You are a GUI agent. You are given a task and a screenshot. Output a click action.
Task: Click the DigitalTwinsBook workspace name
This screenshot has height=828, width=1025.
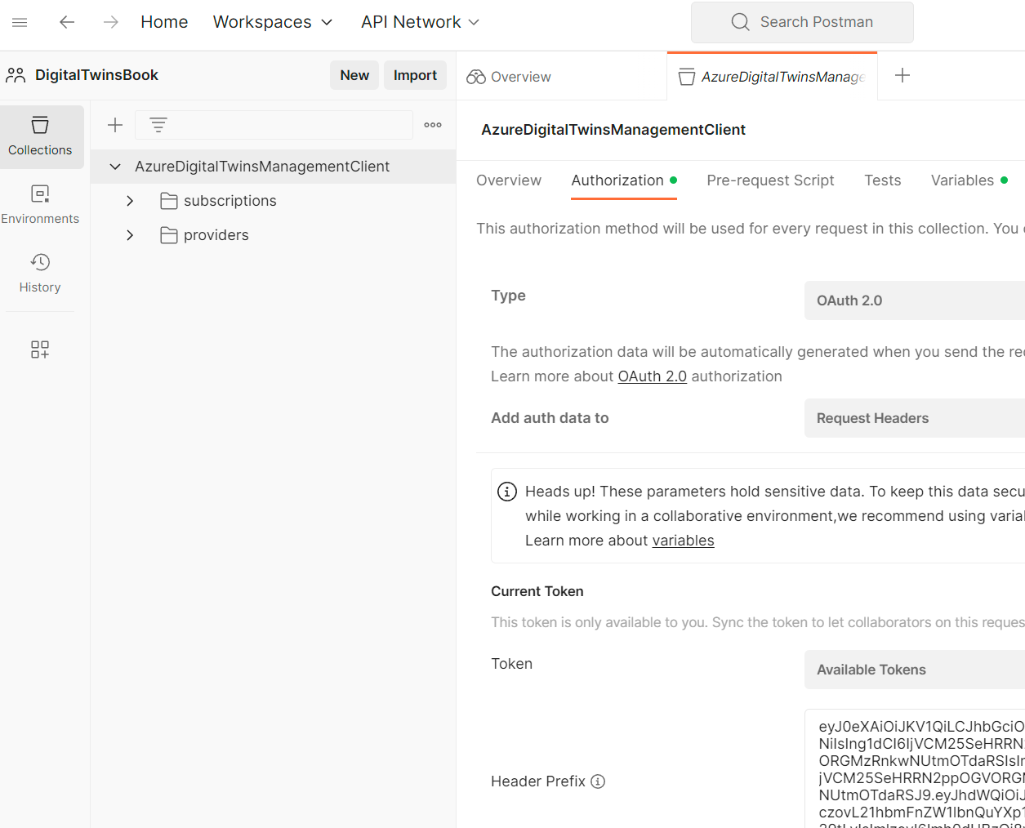[96, 75]
